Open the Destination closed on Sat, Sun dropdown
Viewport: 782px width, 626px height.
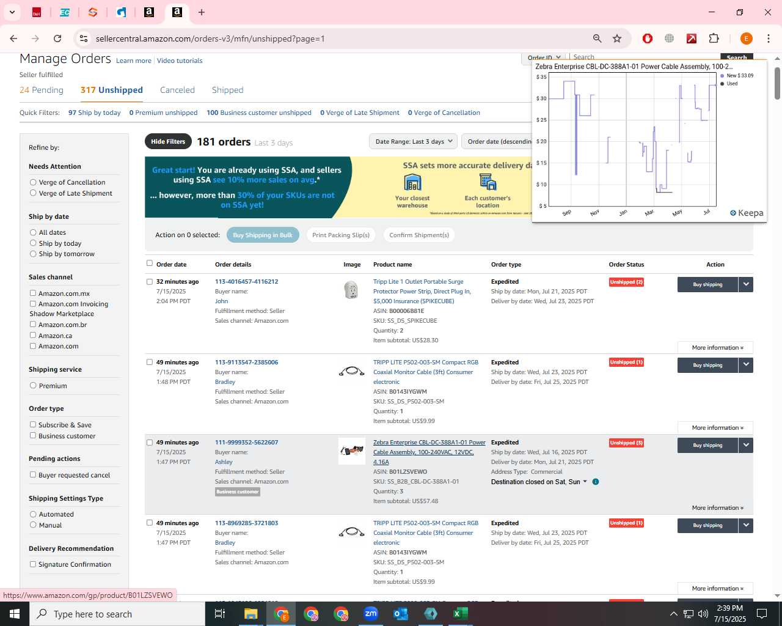[x=539, y=482]
